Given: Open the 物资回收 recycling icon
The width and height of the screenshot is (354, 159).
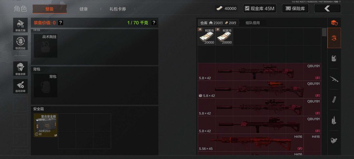Looking at the screenshot, I should click(20, 43).
